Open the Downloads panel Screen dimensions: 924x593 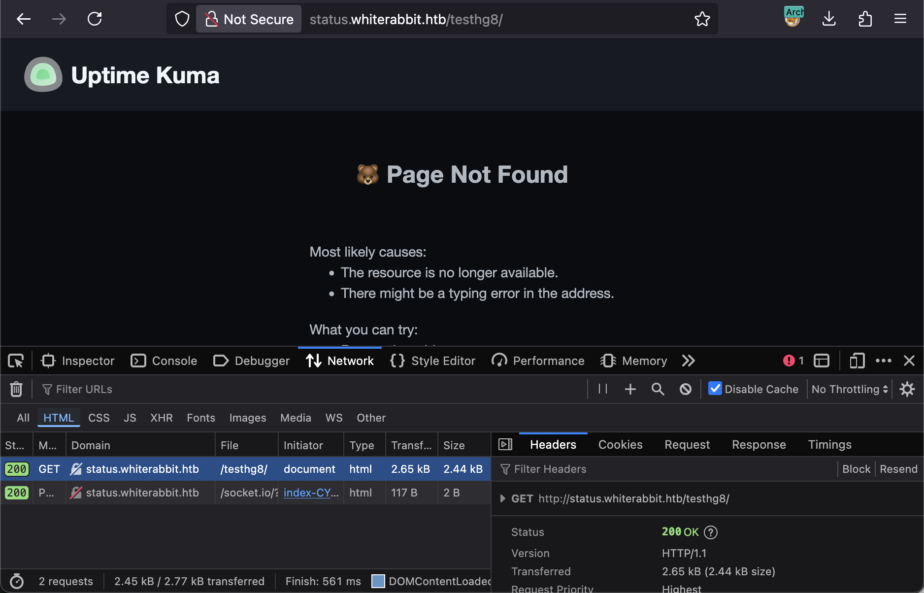click(x=829, y=19)
